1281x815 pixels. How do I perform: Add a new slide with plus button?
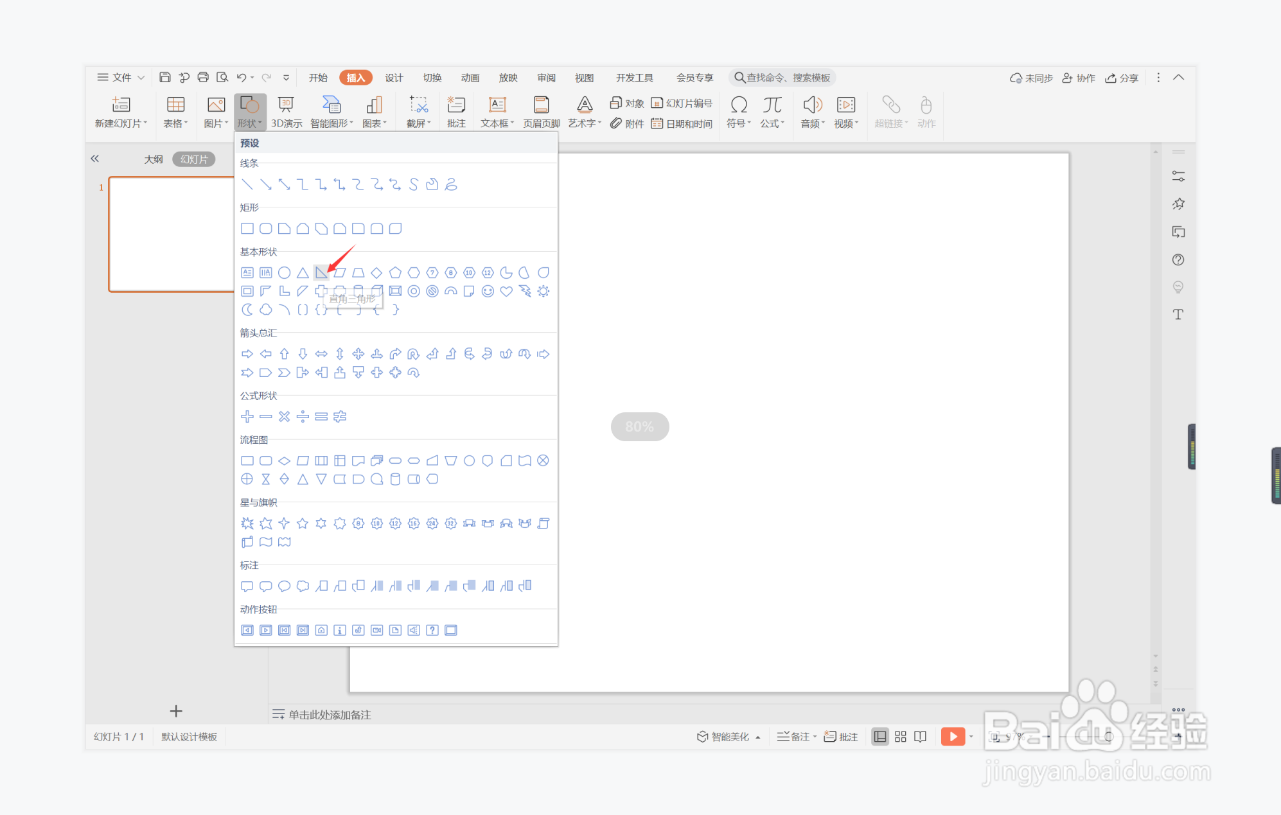[176, 711]
